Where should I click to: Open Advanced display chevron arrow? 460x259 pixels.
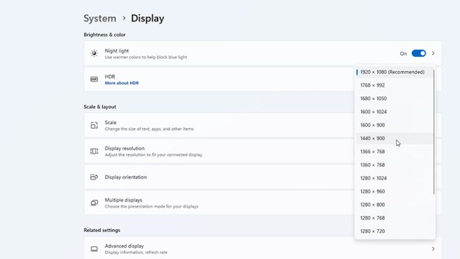click(x=433, y=249)
